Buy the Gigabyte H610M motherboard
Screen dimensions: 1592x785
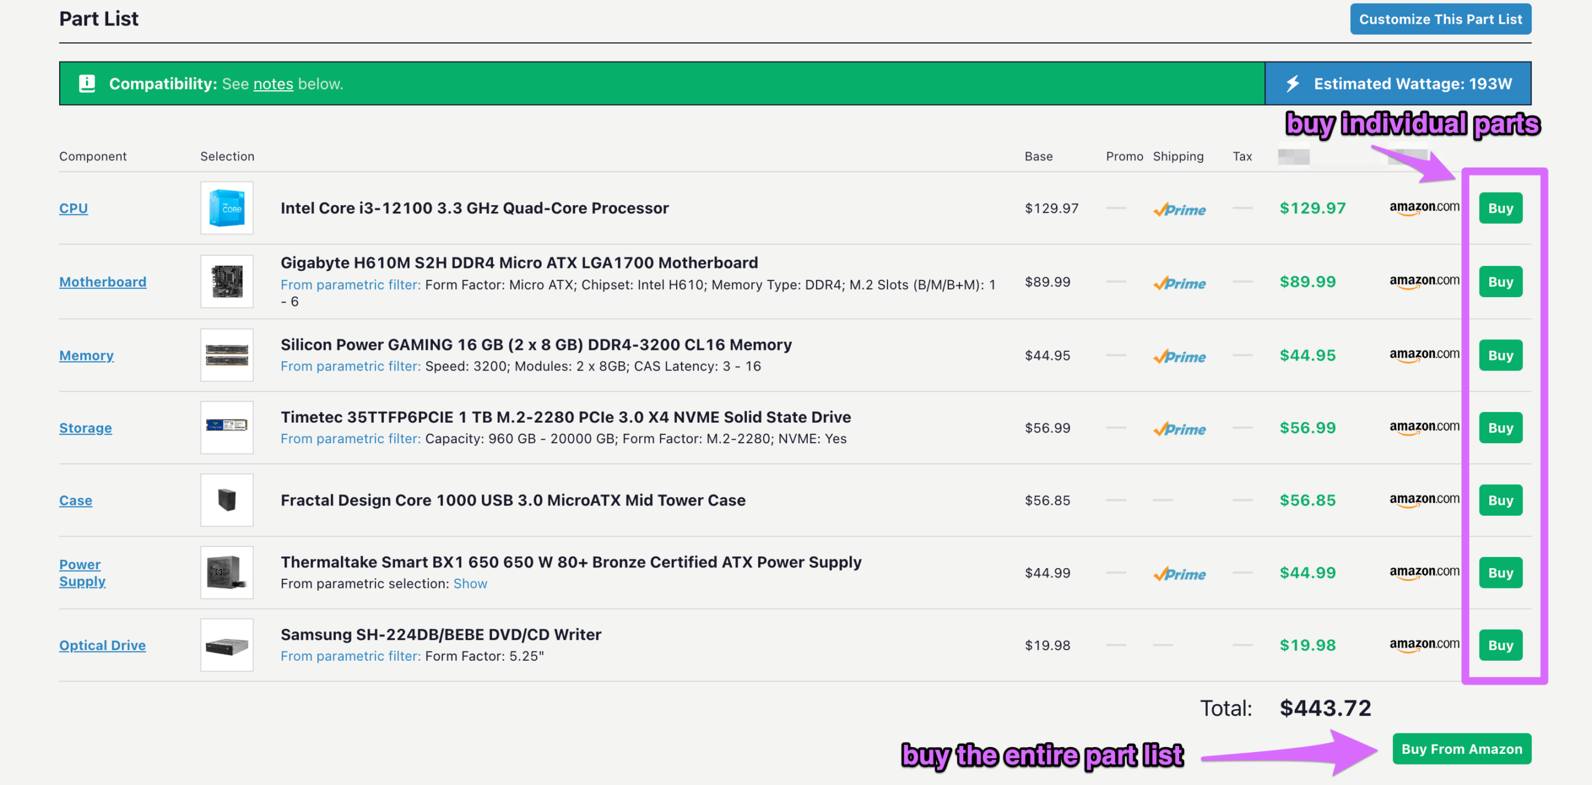(1501, 282)
